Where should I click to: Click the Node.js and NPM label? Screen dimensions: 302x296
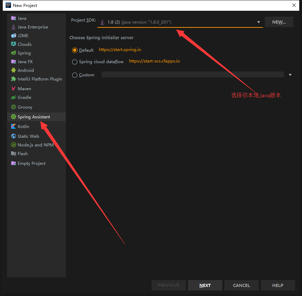coord(36,145)
